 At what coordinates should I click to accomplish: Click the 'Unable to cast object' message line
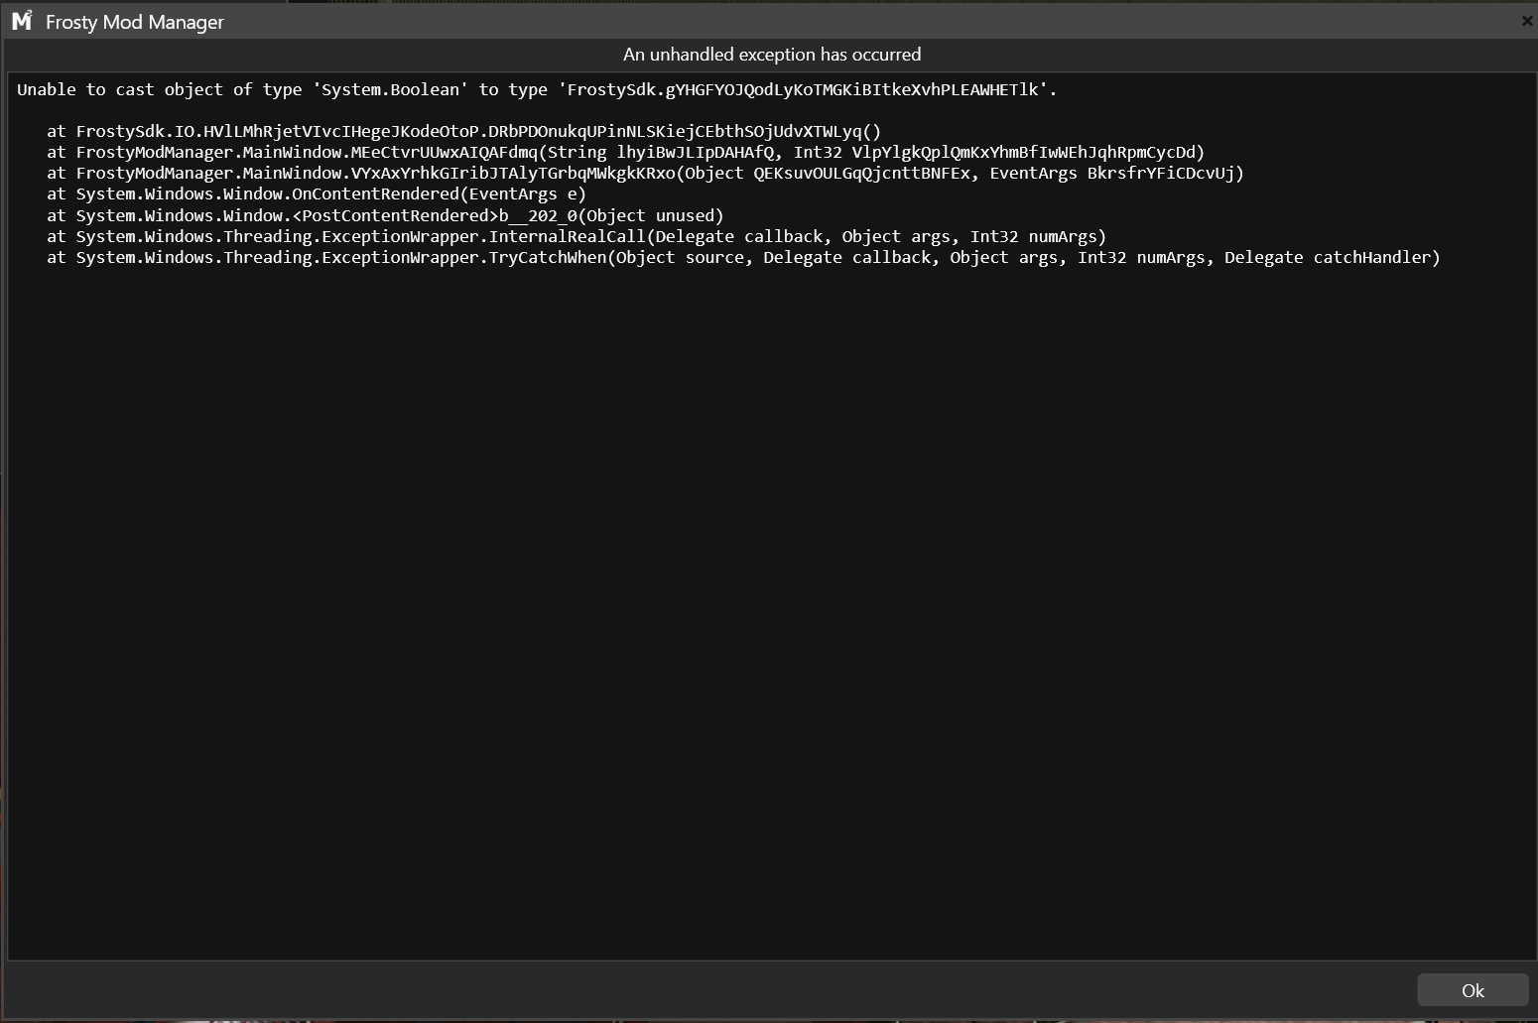point(536,90)
